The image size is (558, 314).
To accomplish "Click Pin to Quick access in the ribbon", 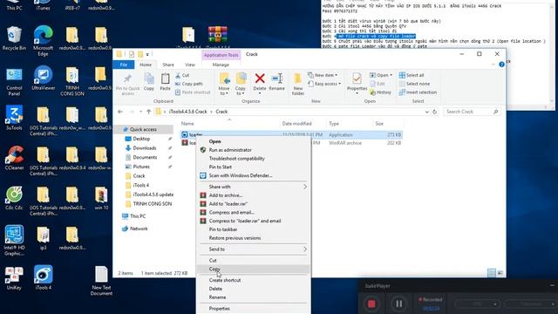I will (x=128, y=85).
